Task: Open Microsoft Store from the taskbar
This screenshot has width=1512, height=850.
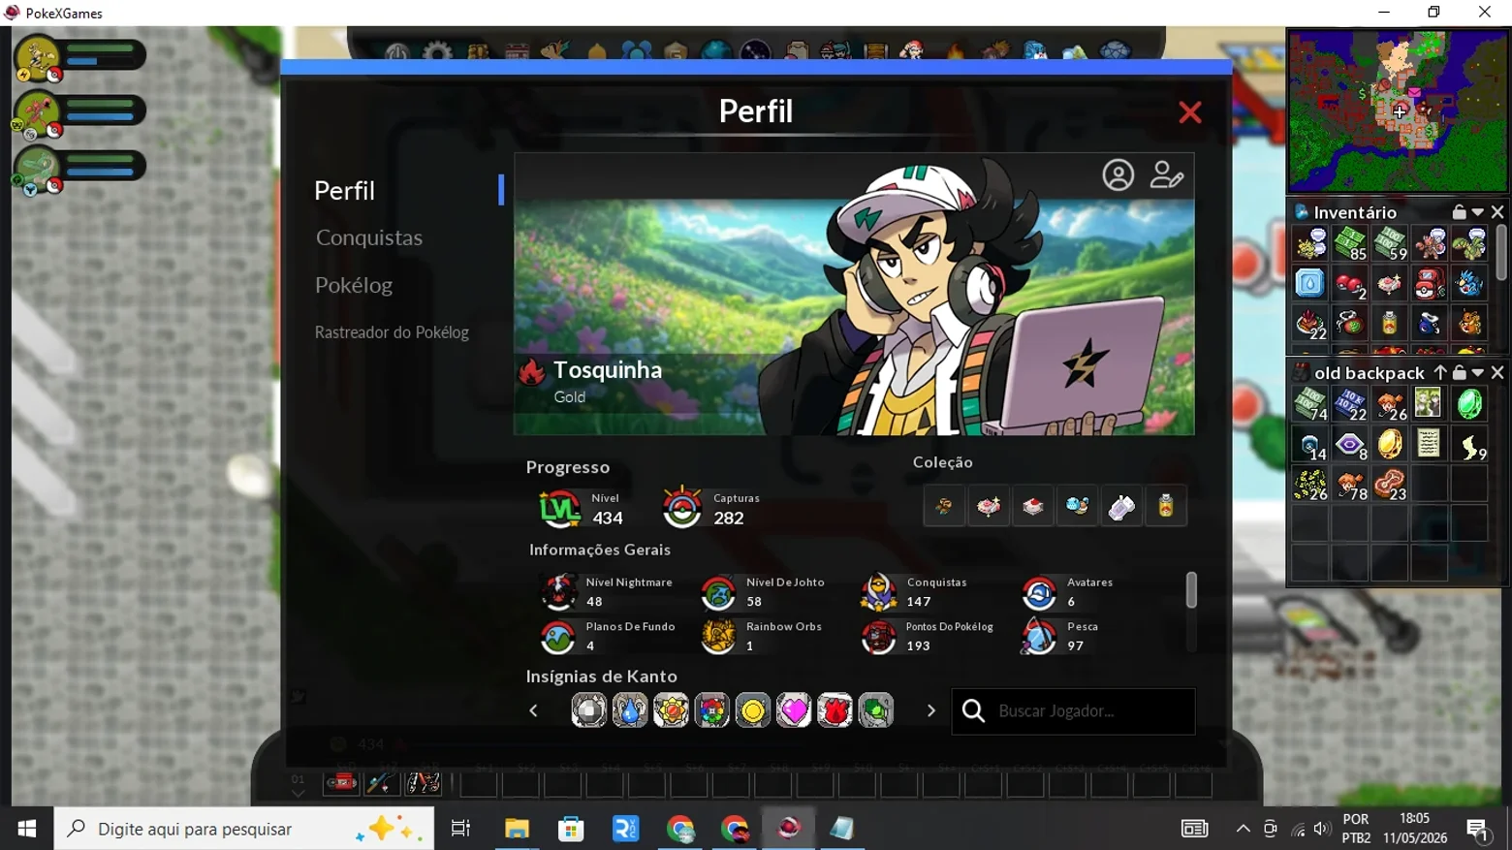Action: [x=571, y=829]
